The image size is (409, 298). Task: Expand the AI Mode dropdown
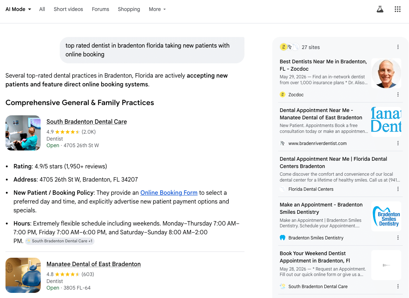pyautogui.click(x=18, y=10)
